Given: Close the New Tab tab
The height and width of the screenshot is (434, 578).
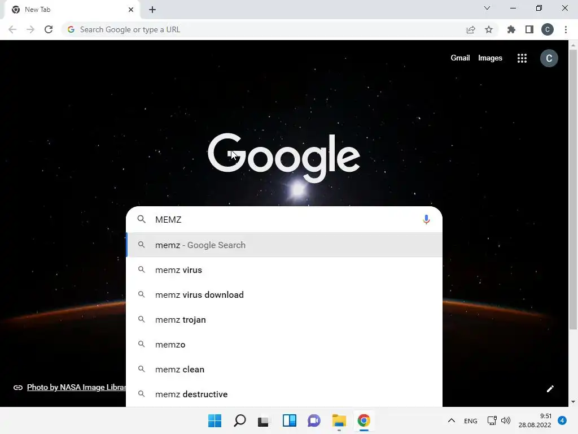Looking at the screenshot, I should point(131,10).
